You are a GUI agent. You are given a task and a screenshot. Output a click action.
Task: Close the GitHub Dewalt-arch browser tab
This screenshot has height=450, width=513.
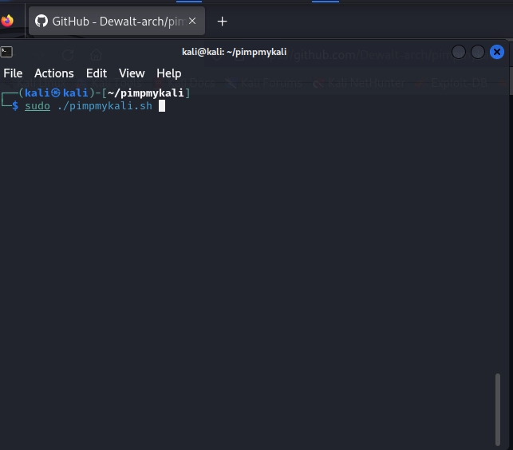click(x=192, y=22)
